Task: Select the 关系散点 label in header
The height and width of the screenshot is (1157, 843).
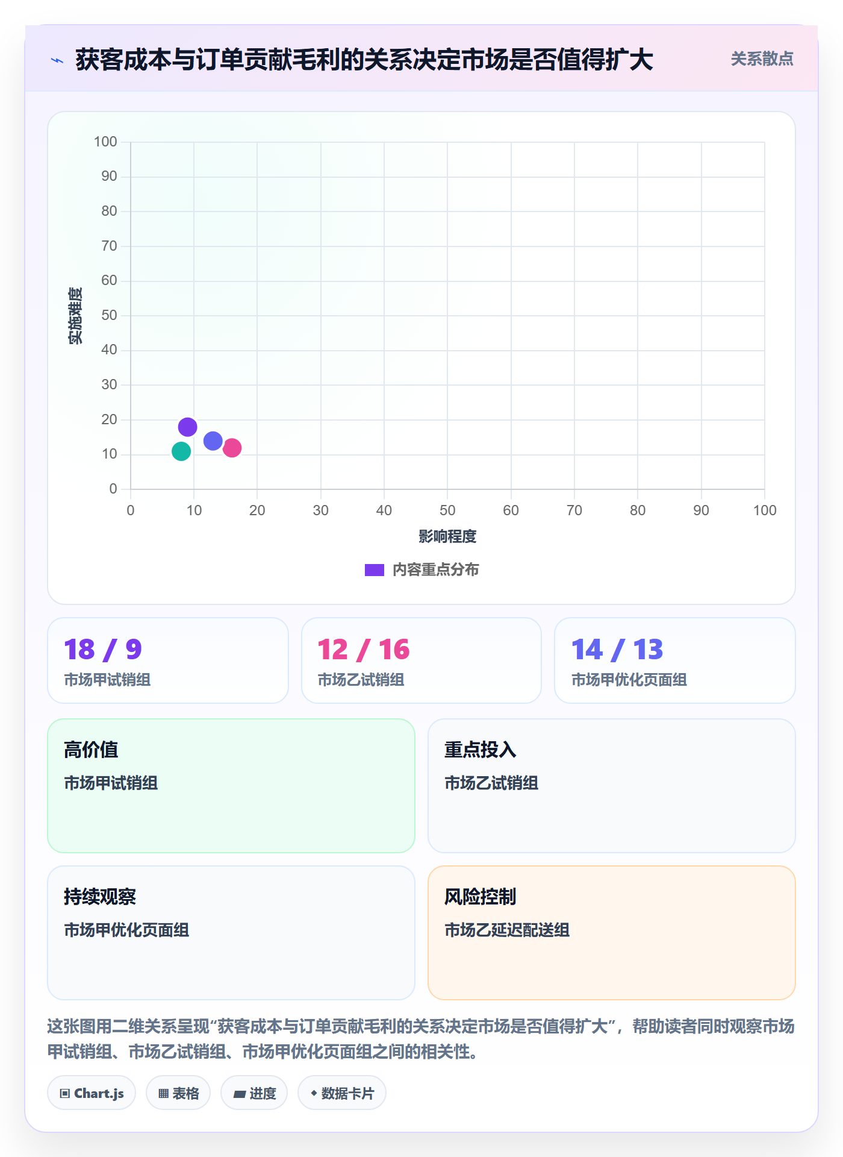Action: 762,59
